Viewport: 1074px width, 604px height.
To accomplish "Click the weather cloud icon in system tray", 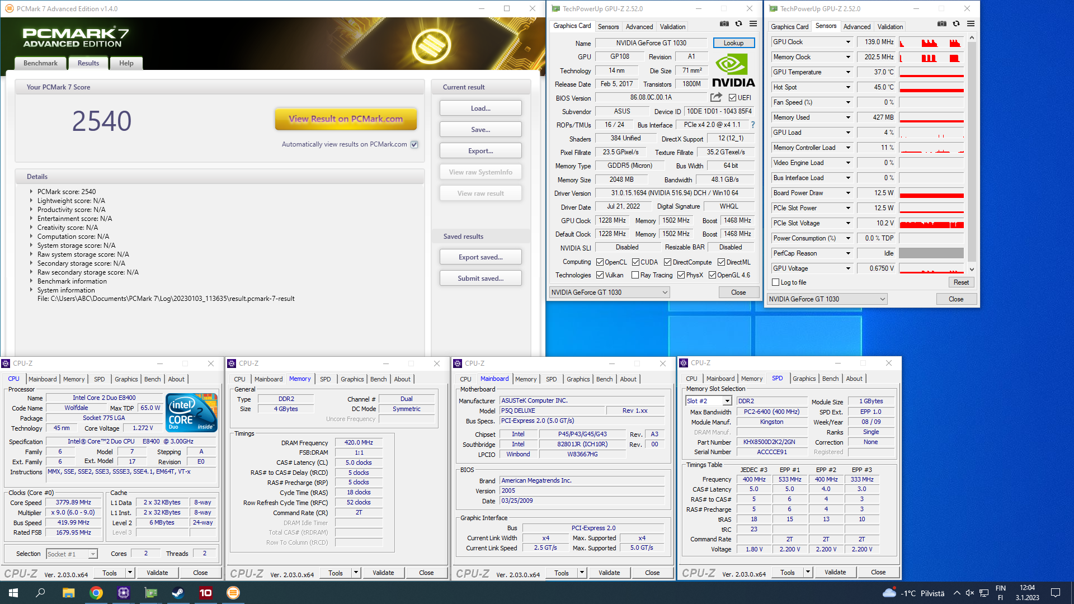I will [889, 593].
